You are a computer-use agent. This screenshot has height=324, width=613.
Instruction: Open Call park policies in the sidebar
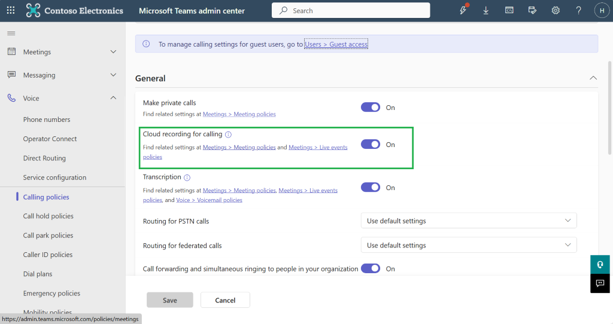(48, 236)
